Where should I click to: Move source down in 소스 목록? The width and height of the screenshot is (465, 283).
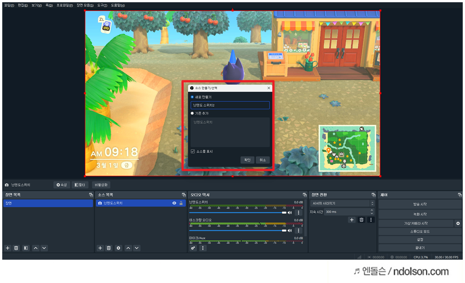[x=137, y=248]
